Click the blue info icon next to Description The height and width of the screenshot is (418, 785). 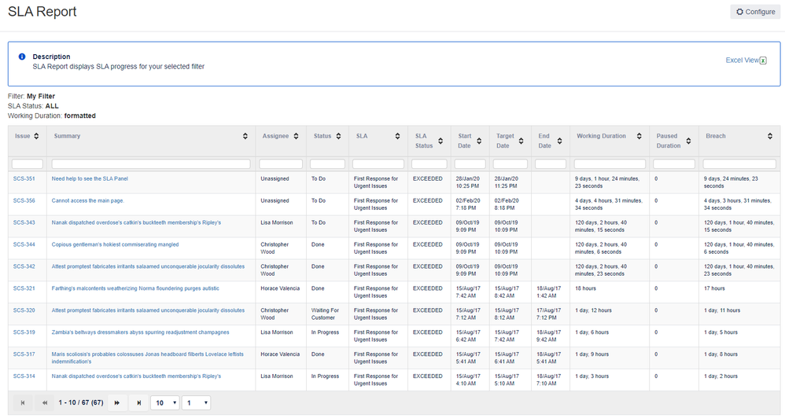pyautogui.click(x=22, y=57)
